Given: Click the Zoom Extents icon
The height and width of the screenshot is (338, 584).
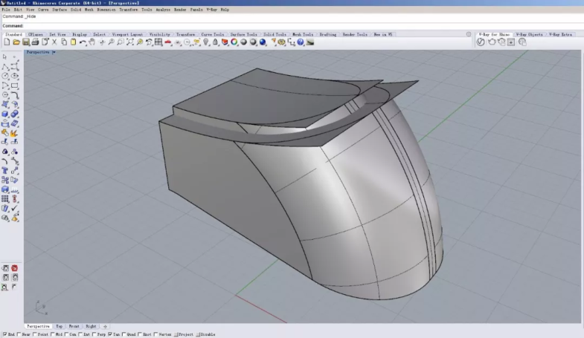Looking at the screenshot, I should point(129,42).
